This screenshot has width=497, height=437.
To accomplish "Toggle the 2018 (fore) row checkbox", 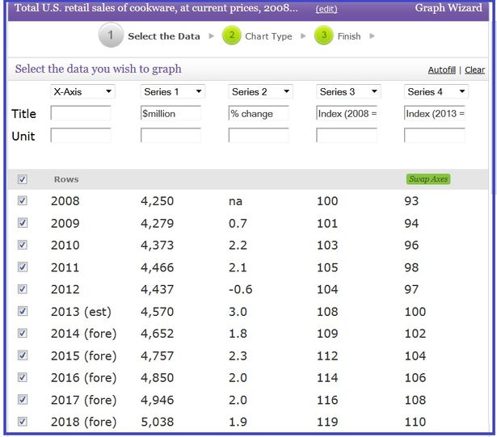I will (x=22, y=421).
